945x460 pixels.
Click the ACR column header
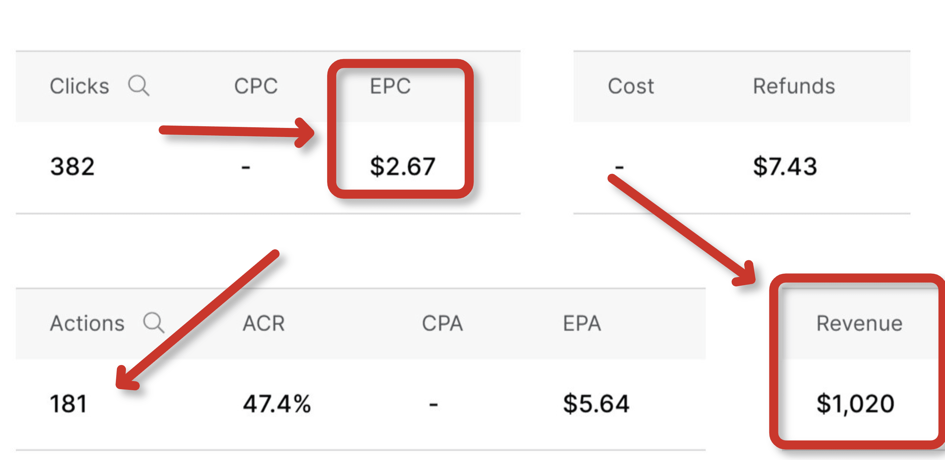pyautogui.click(x=263, y=323)
